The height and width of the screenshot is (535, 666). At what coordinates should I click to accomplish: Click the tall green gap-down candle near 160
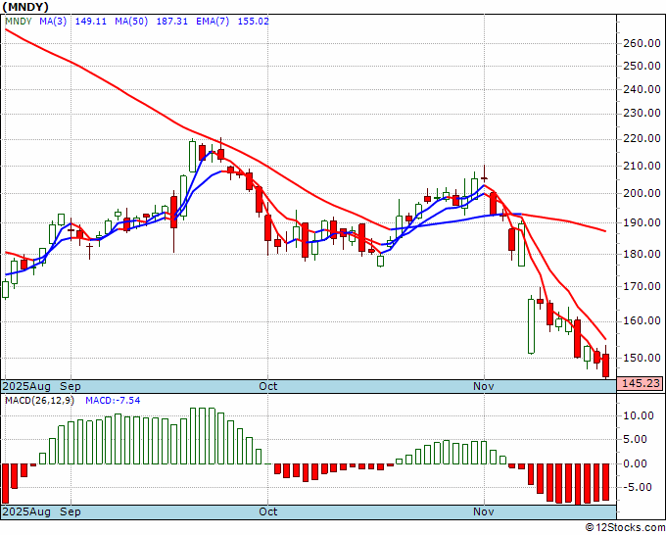[532, 326]
